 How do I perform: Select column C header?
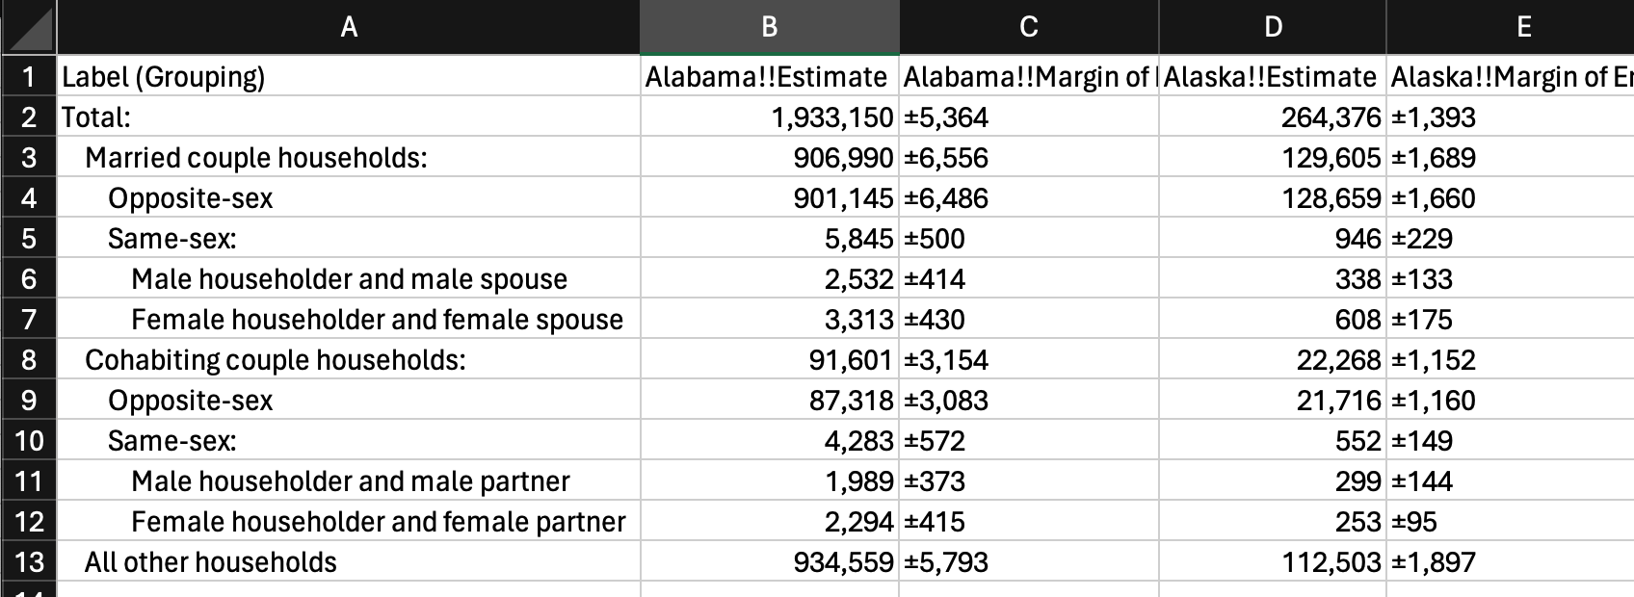tap(1029, 27)
